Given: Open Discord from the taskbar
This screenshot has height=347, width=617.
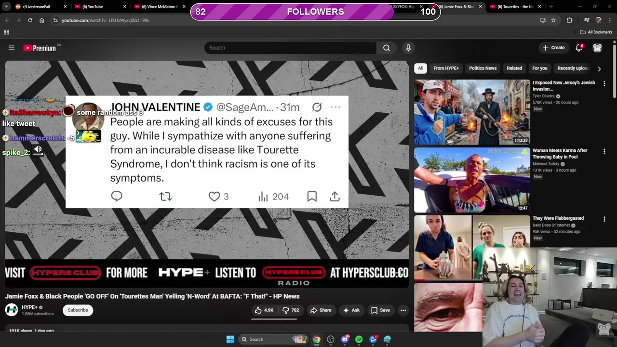Looking at the screenshot, I should (345, 339).
